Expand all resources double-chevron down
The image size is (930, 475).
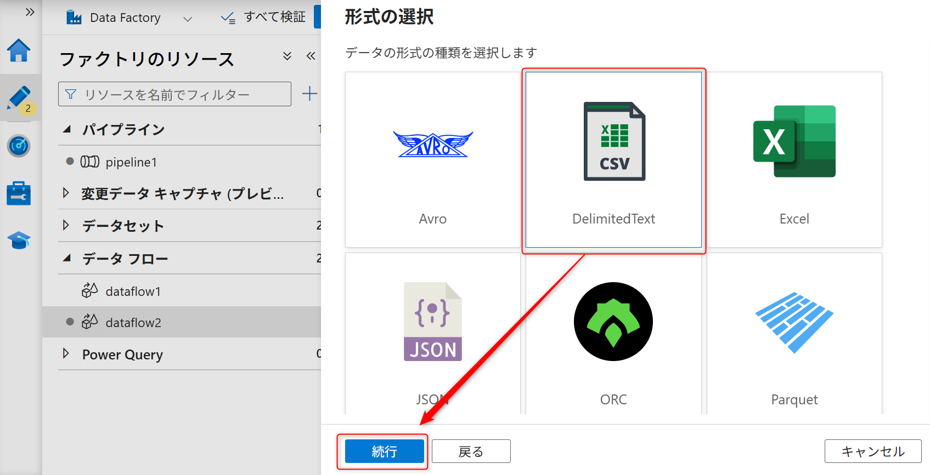(x=287, y=56)
